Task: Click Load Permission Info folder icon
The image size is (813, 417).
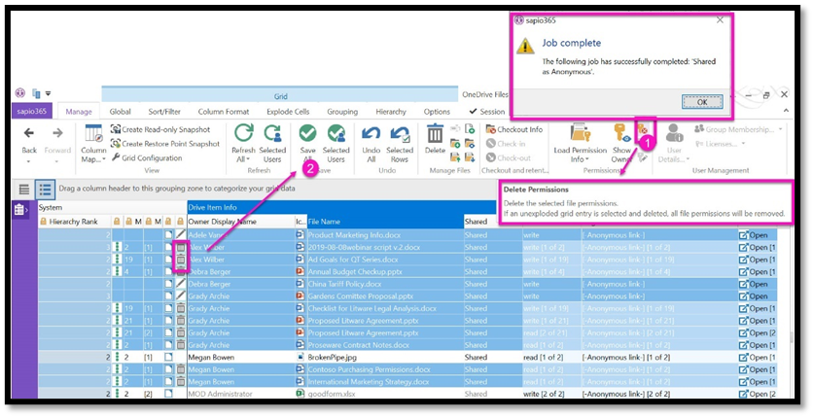Action: 581,133
